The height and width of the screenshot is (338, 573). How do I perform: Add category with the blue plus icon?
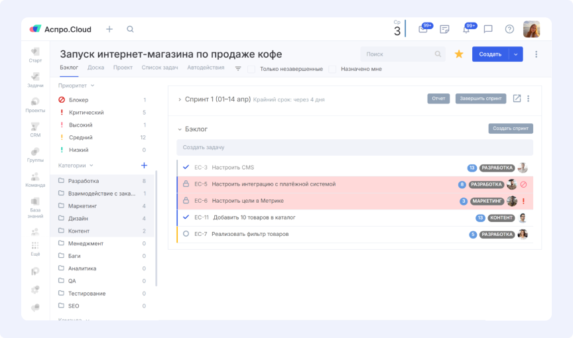coord(144,165)
